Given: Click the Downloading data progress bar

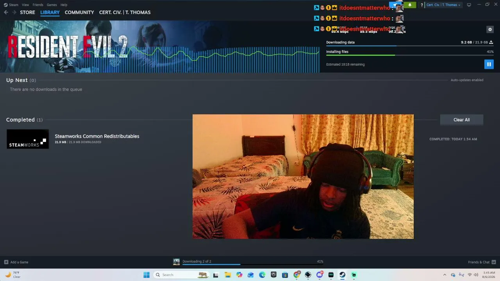Looking at the screenshot, I should 410,46.
